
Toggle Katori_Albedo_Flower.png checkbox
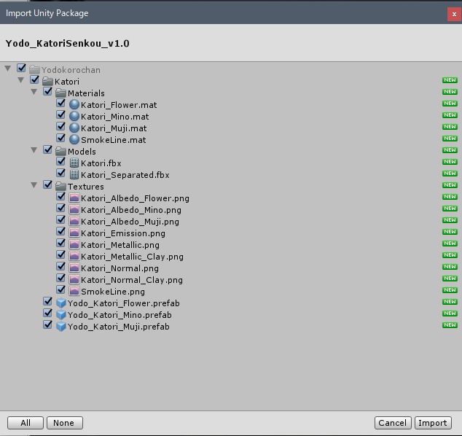[60, 196]
